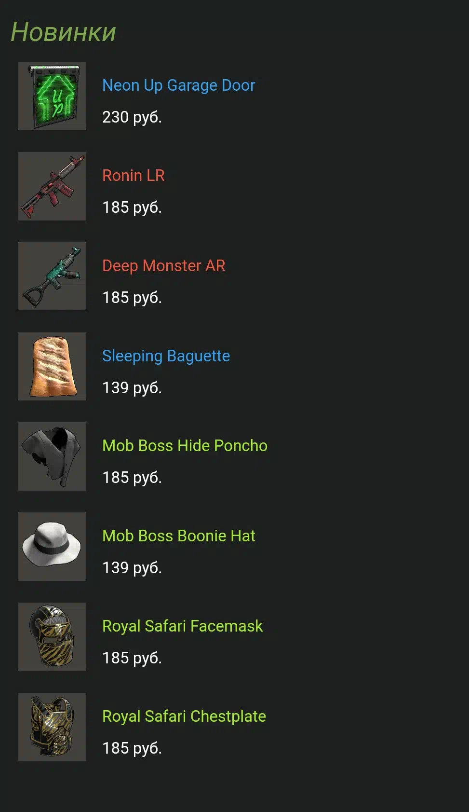Image resolution: width=469 pixels, height=812 pixels.
Task: Select the Ronin LR rifle thumbnail
Action: 52,186
